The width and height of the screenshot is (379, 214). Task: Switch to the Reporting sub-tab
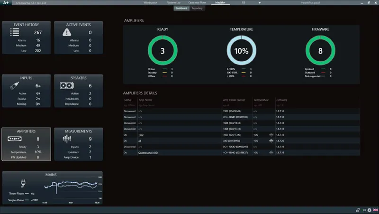(197, 8)
